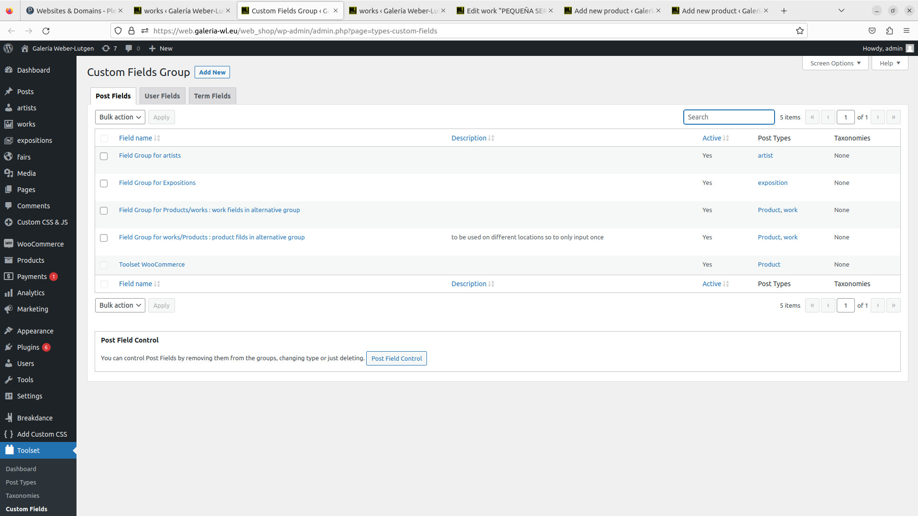Check Field Group for artists row
This screenshot has width=918, height=516.
click(x=104, y=156)
